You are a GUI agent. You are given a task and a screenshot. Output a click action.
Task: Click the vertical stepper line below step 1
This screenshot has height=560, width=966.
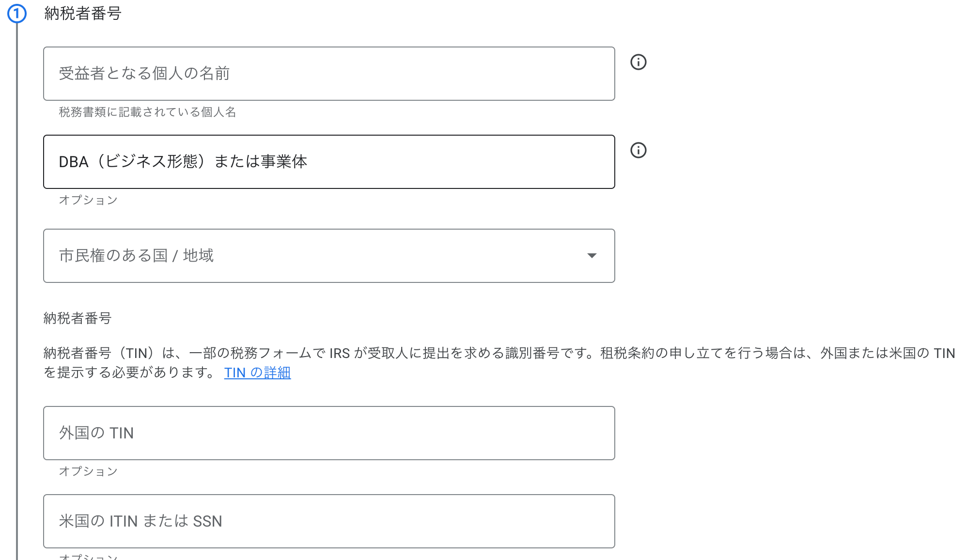pyautogui.click(x=17, y=291)
